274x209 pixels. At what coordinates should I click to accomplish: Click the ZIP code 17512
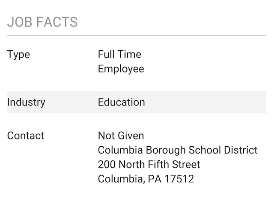179,179
